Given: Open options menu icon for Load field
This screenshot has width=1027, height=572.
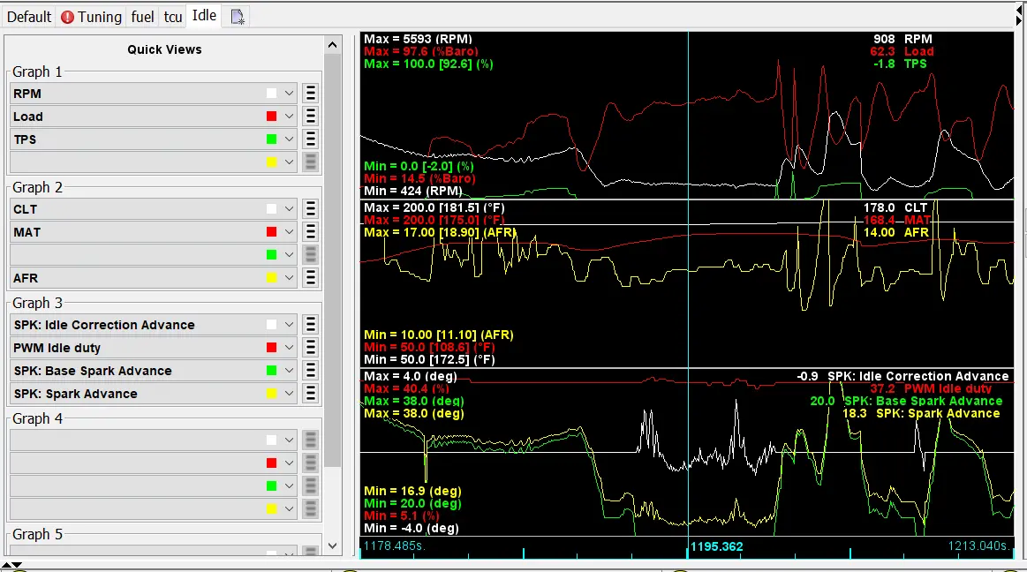Looking at the screenshot, I should tap(311, 117).
